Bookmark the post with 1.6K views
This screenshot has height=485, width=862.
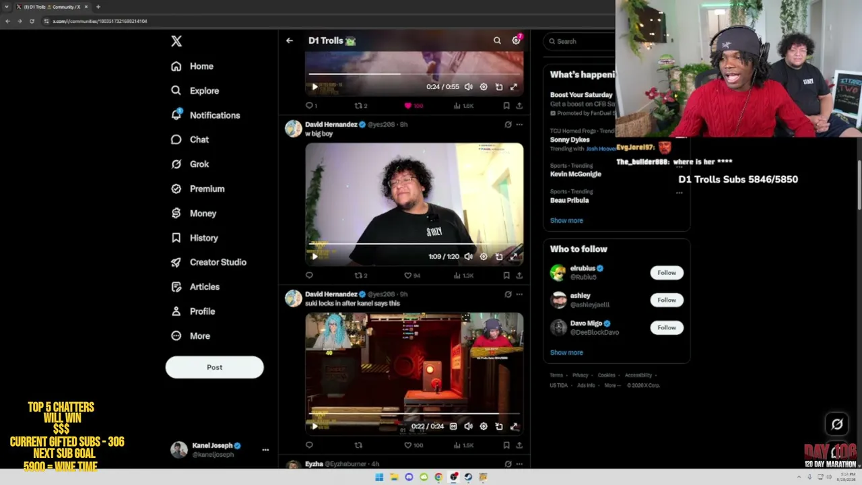pos(506,106)
